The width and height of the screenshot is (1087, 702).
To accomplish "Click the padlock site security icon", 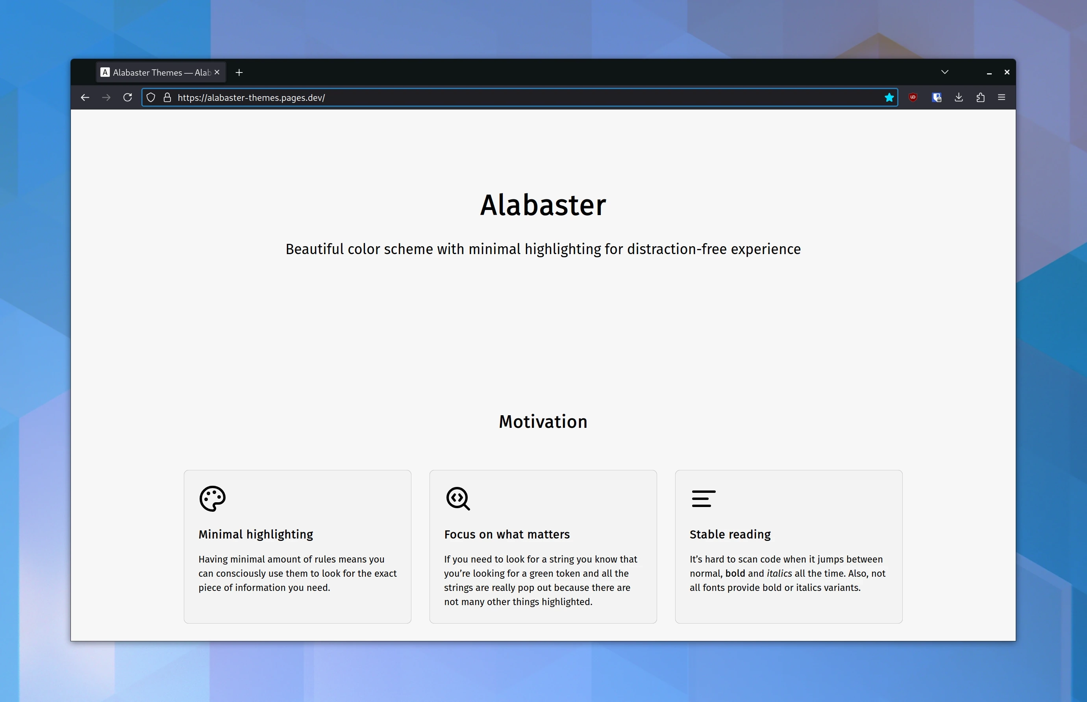I will tap(167, 97).
